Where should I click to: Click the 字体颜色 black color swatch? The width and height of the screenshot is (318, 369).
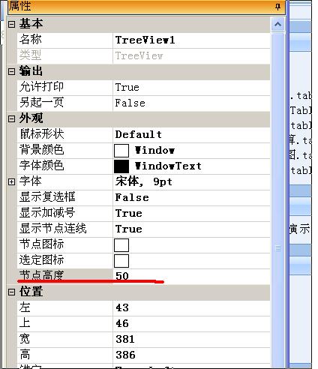coord(121,166)
